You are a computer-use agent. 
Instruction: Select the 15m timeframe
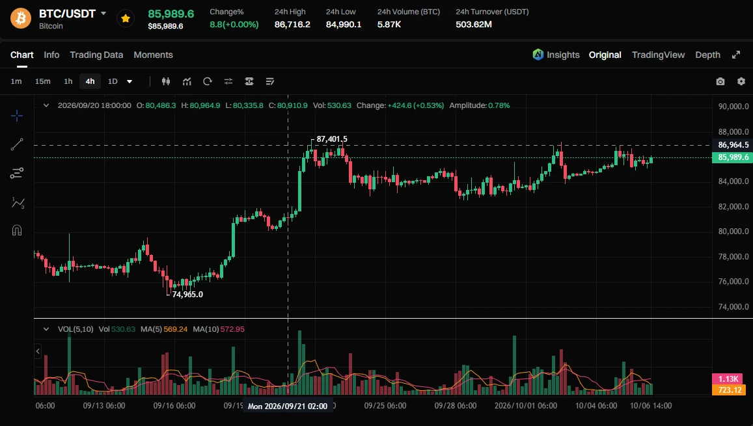(43, 81)
